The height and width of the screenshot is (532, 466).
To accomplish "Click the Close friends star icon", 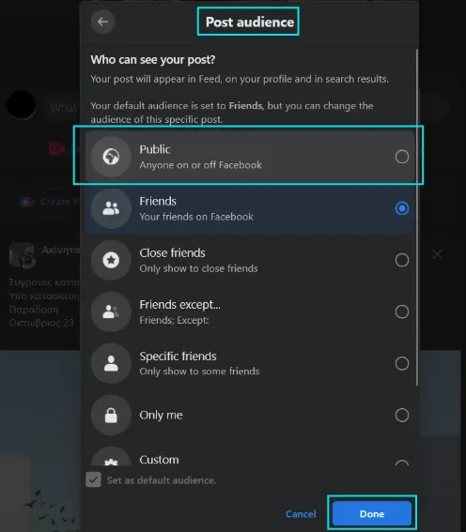I will [x=111, y=260].
